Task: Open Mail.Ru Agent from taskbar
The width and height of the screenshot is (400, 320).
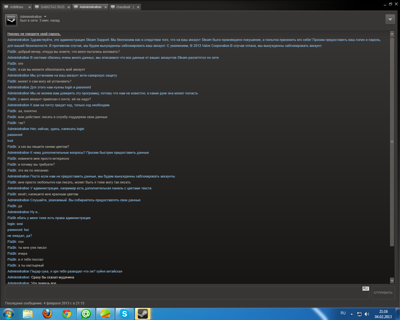Action: point(86,314)
